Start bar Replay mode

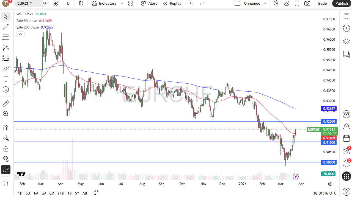pyautogui.click(x=172, y=3)
